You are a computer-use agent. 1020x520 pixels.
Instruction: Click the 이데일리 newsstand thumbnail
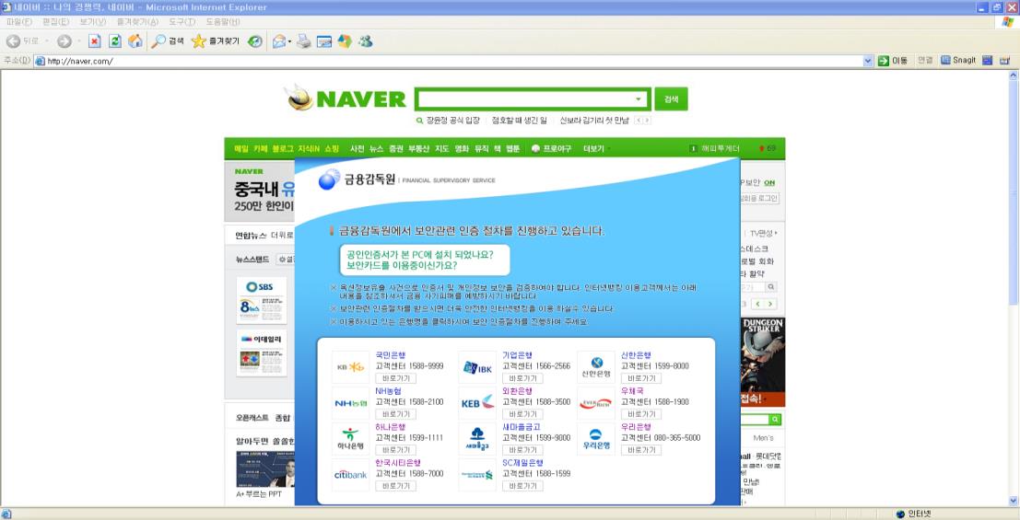[262, 352]
